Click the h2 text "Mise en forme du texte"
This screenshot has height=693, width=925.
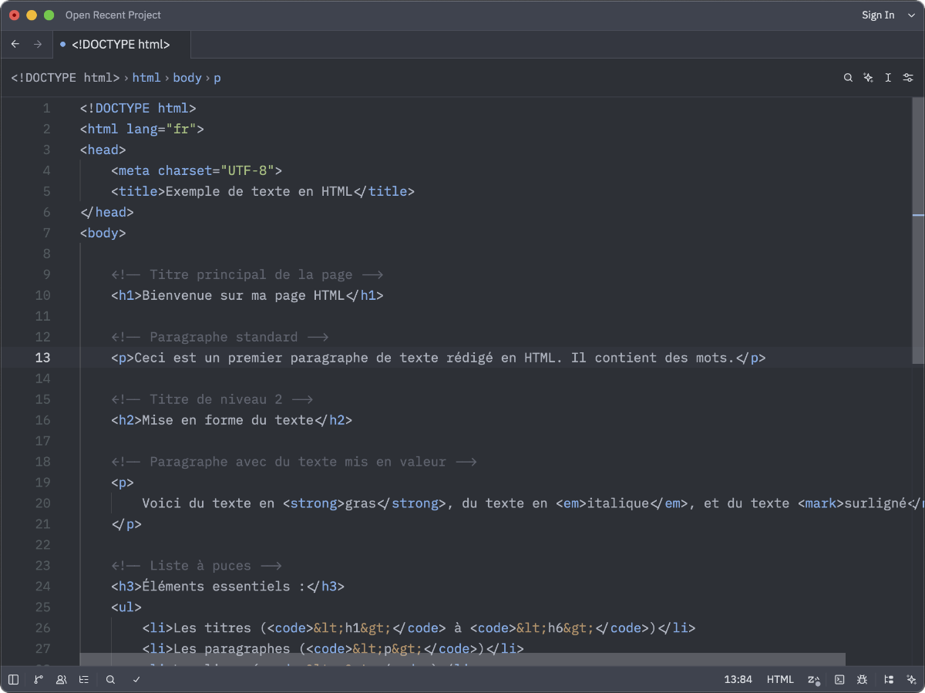click(227, 420)
